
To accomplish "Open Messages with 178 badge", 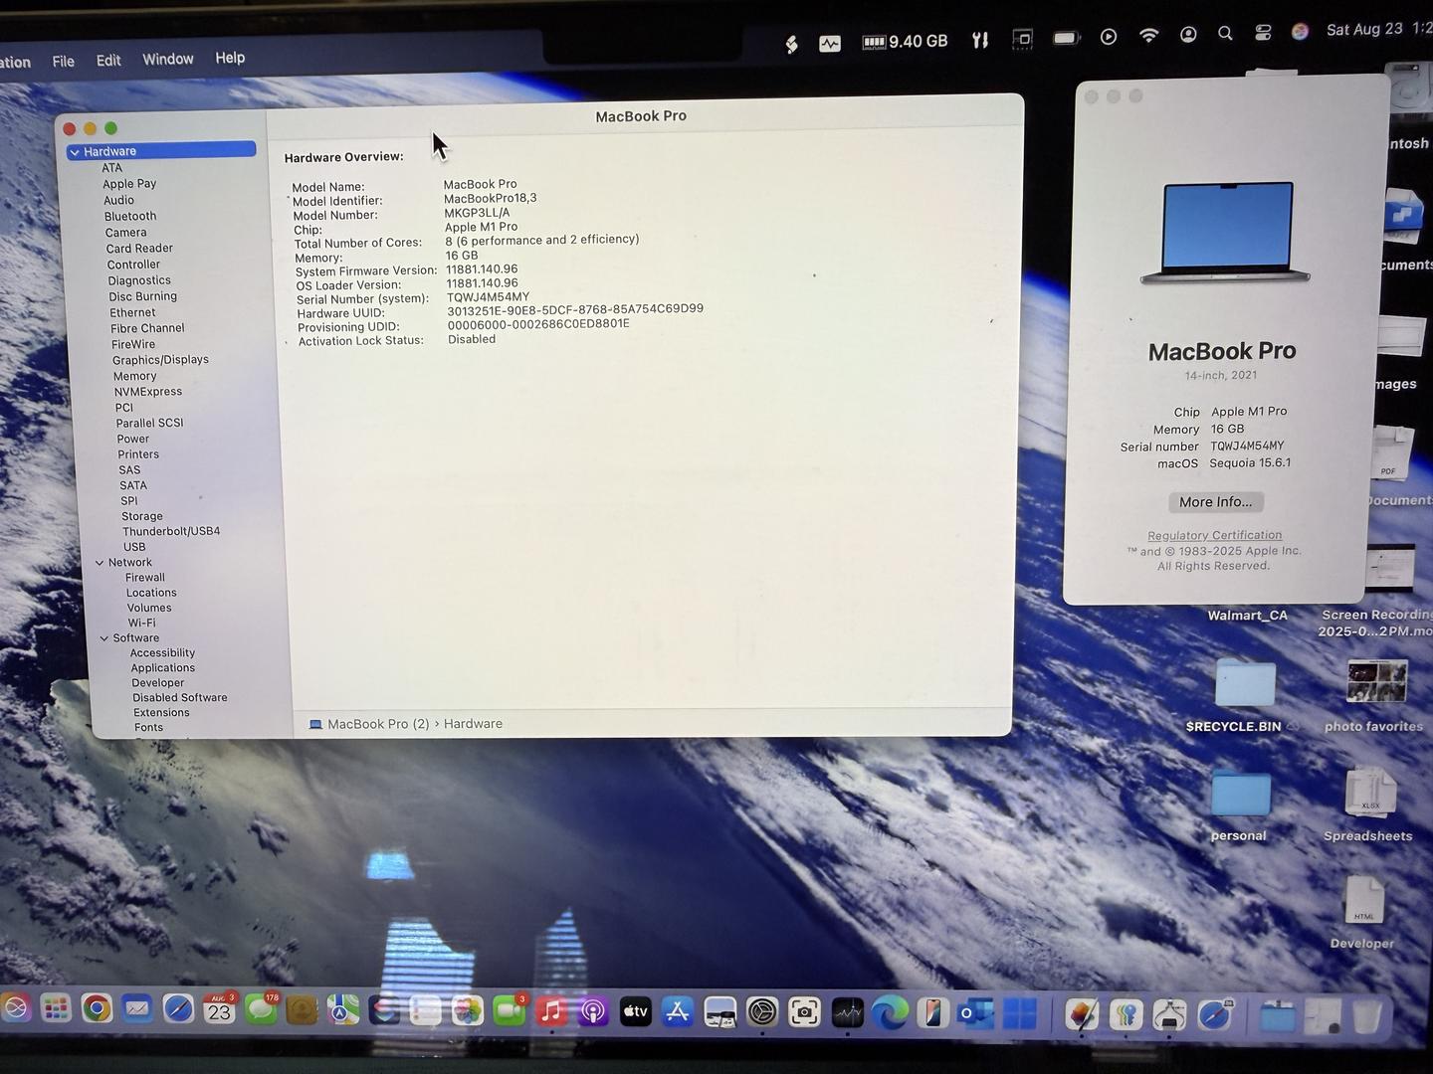I will point(261,1010).
